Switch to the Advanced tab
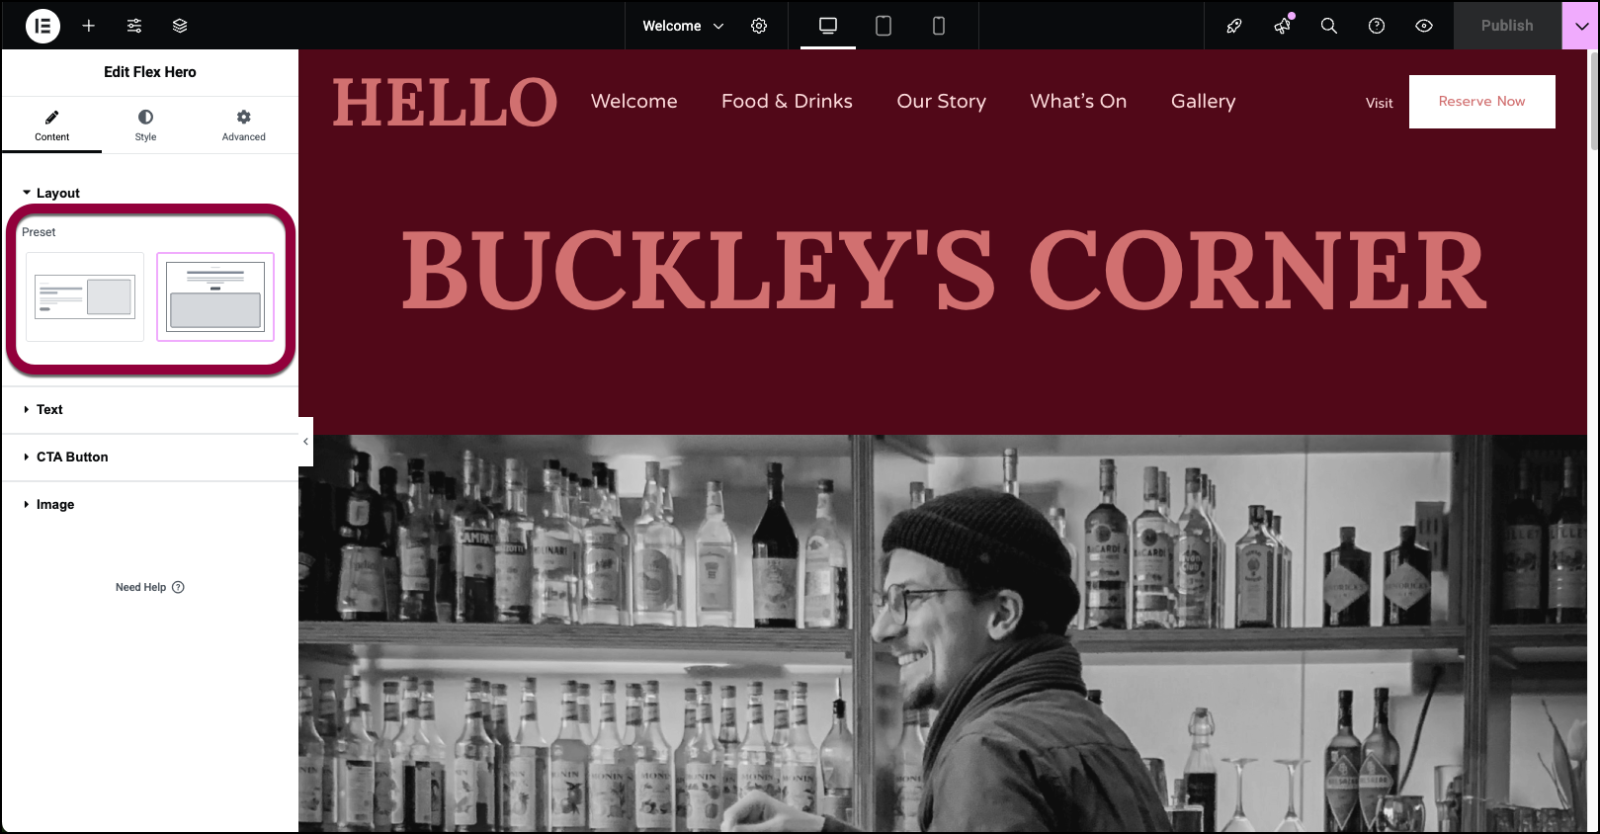The width and height of the screenshot is (1600, 834). pos(243,125)
